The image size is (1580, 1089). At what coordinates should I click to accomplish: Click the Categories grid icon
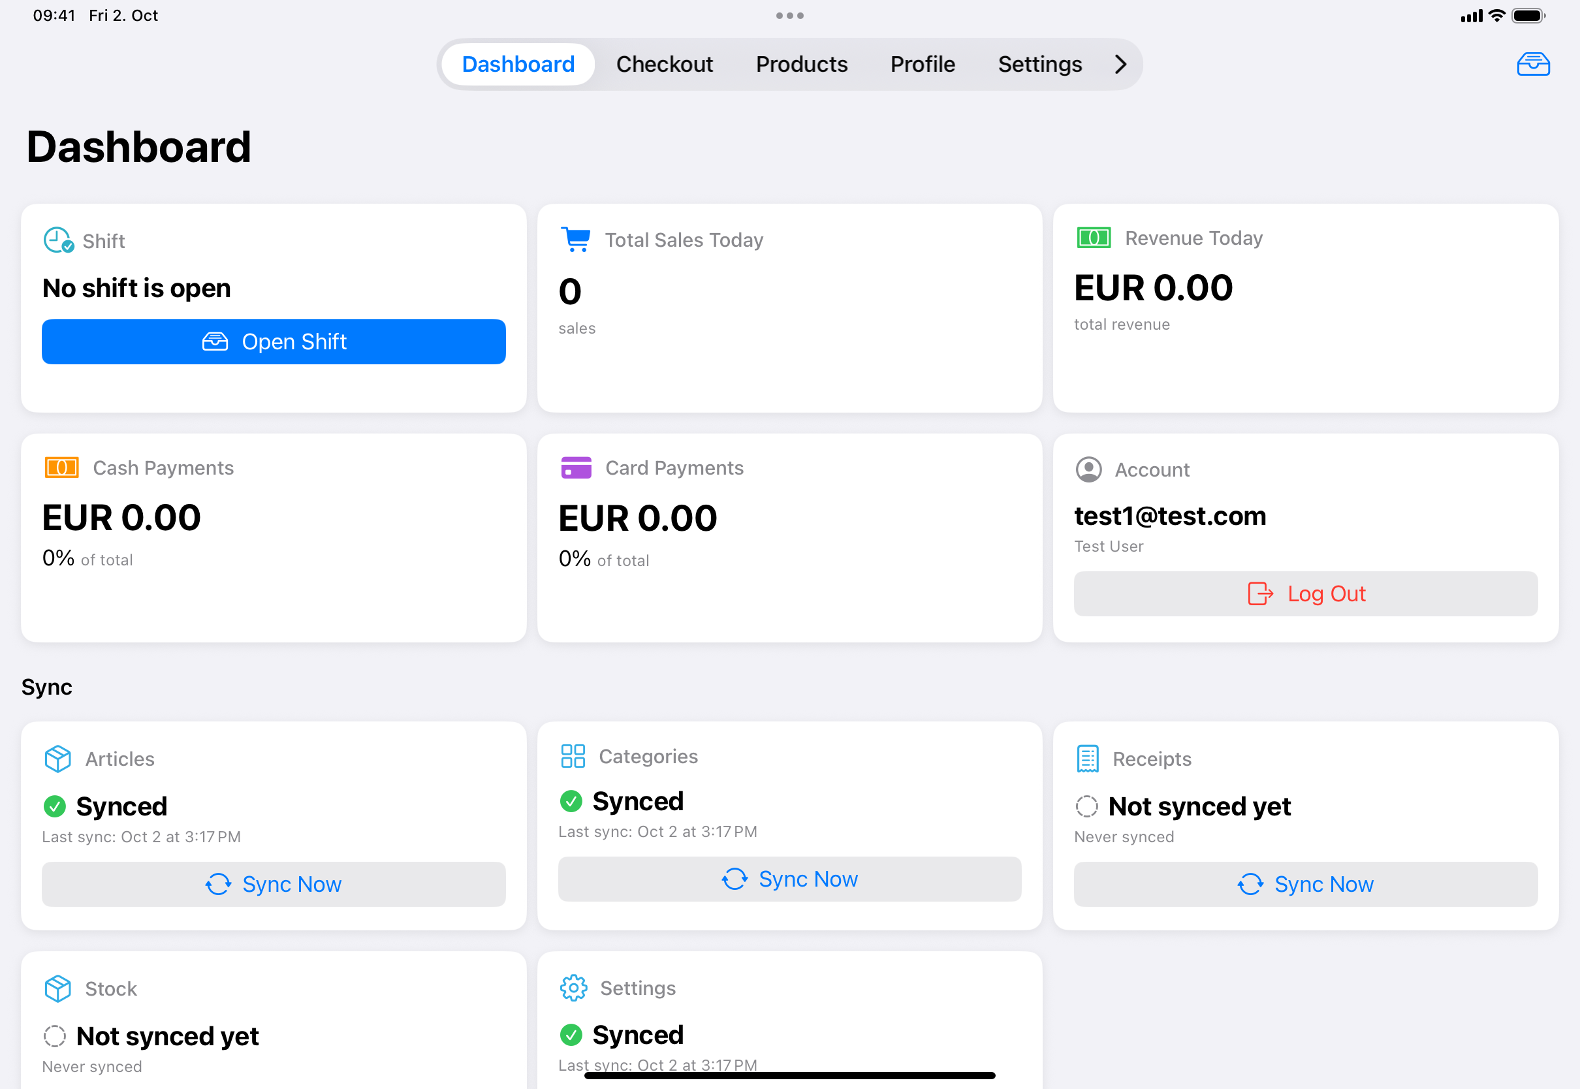(x=573, y=756)
